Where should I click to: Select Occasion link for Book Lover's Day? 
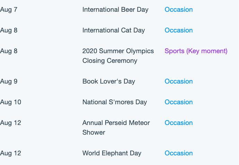click(x=179, y=81)
